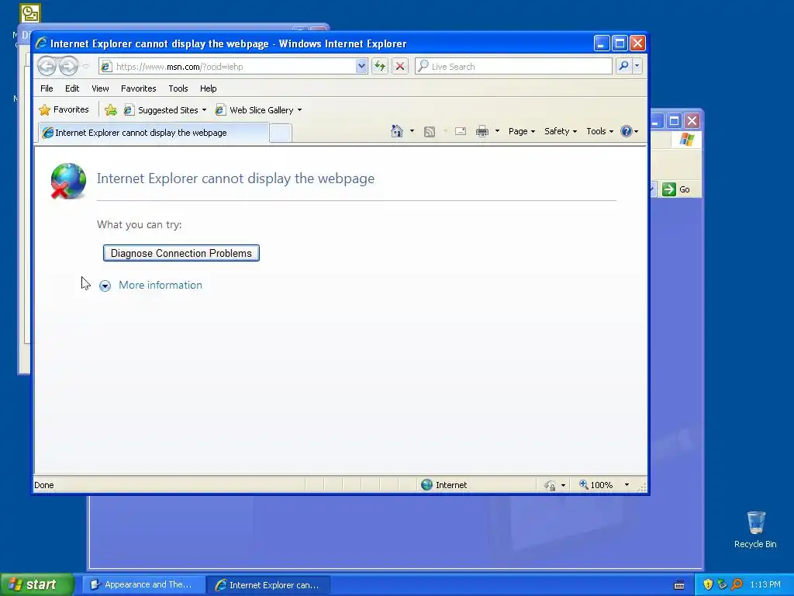Switch to Appearance and Themes taskbar item
The width and height of the screenshot is (794, 596).
click(143, 585)
